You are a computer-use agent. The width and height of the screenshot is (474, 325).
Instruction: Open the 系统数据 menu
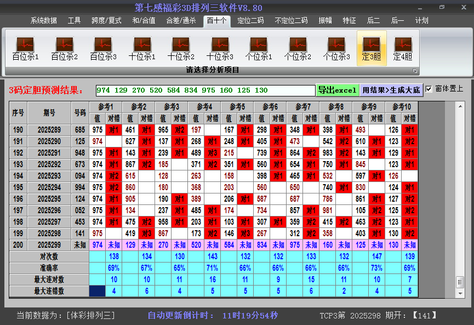tap(44, 20)
